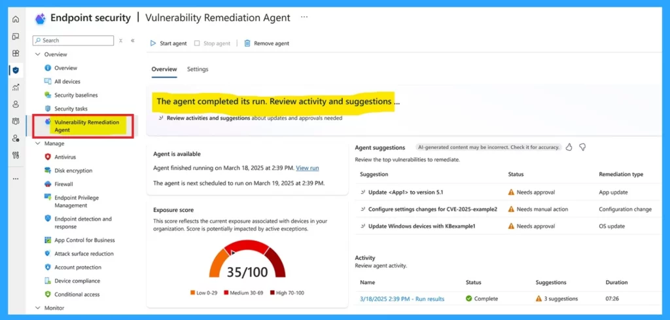Collapse the Manage section in sidebar
The height and width of the screenshot is (320, 670).
point(37,143)
